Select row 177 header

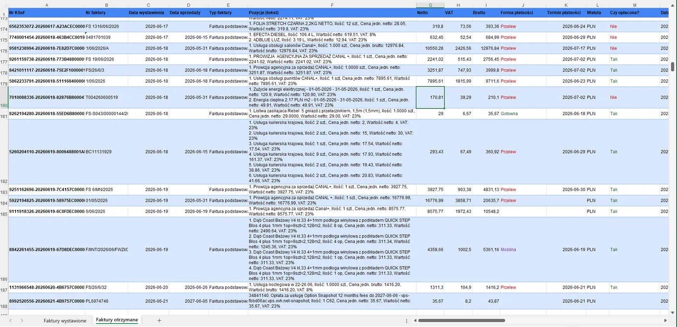(x=4, y=59)
